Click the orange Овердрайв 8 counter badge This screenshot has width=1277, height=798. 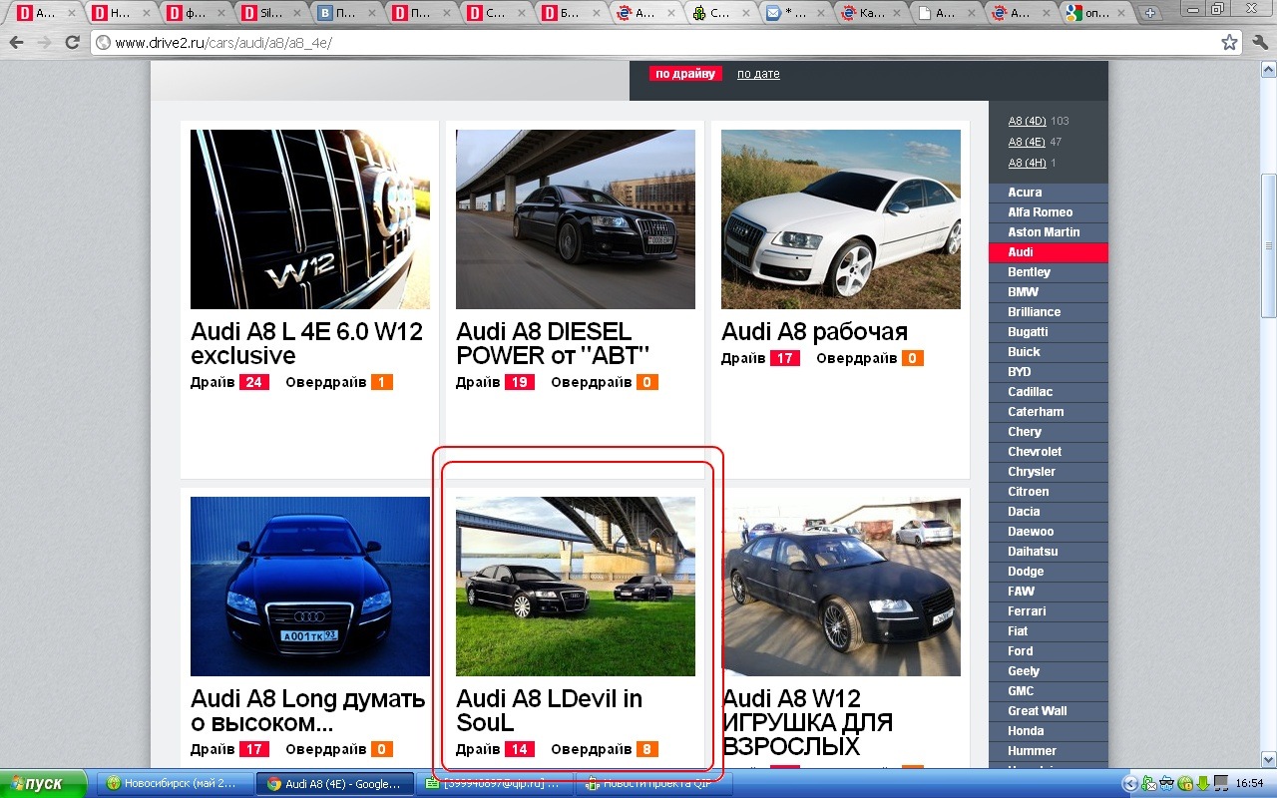click(647, 749)
